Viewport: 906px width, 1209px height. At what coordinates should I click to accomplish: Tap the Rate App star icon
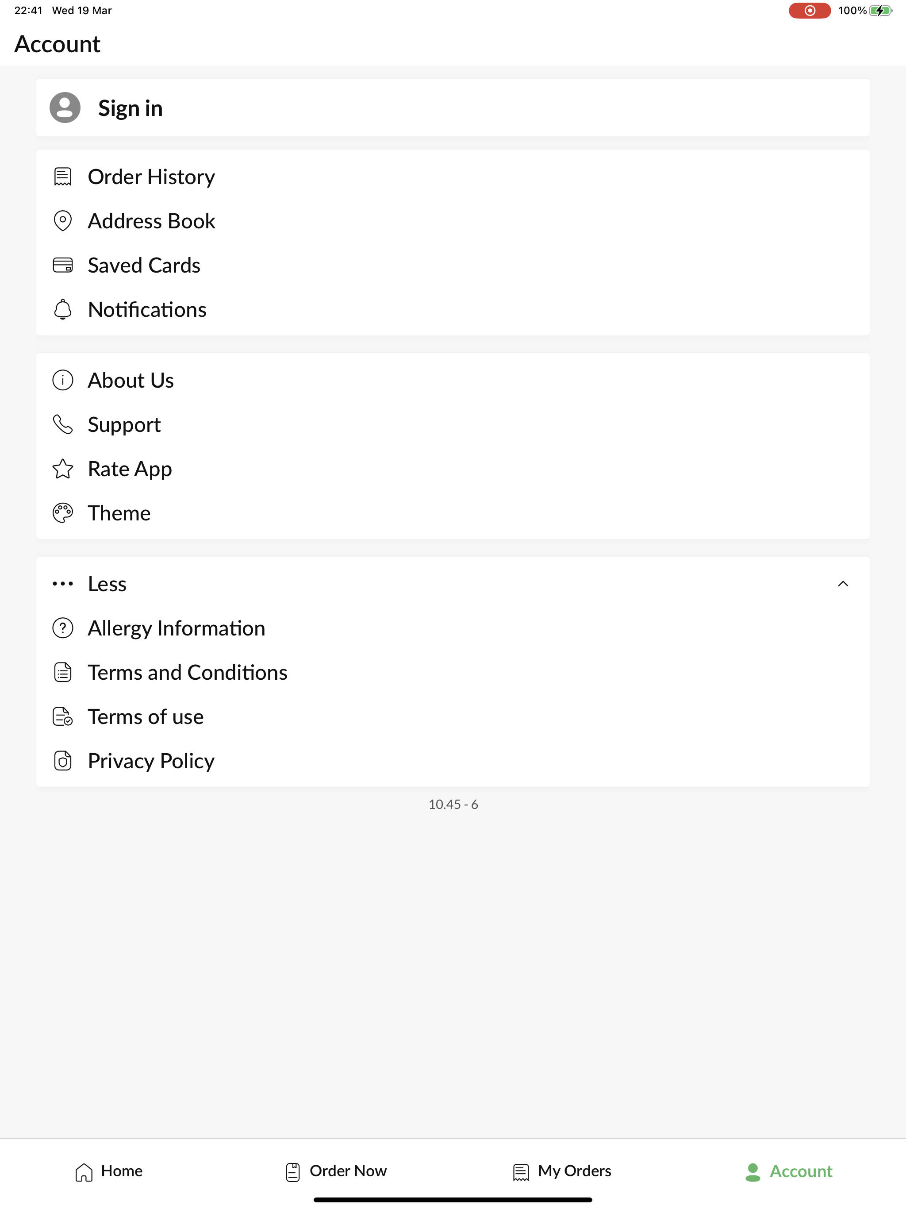click(x=63, y=469)
